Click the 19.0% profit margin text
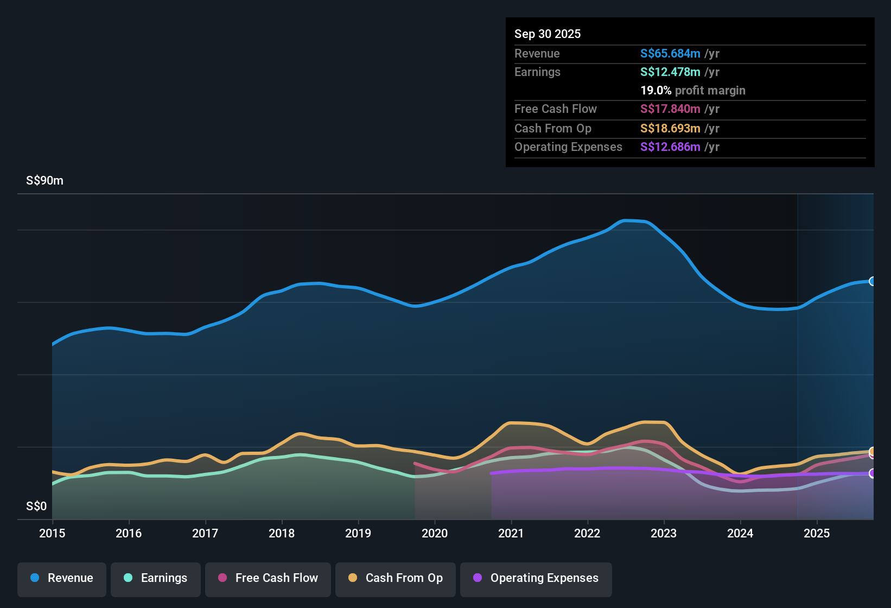Screen dimensions: 891x608 693,90
